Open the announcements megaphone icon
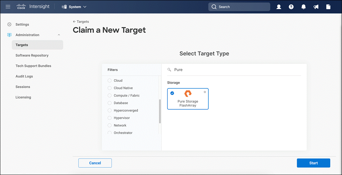Screen dimensions: 342x175 click(x=316, y=7)
